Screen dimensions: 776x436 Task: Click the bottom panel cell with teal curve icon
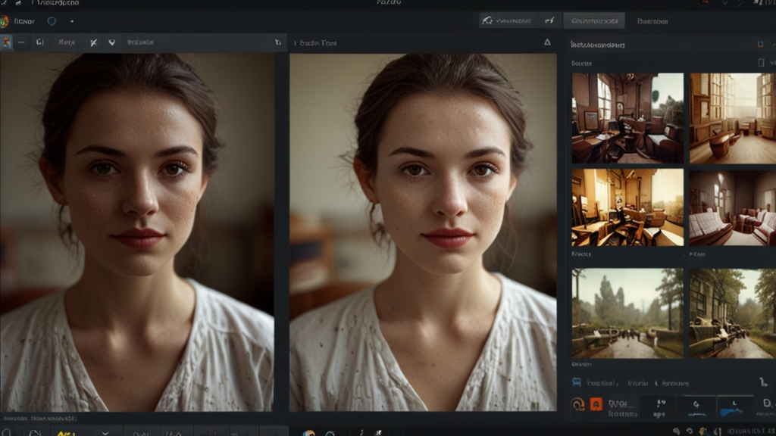click(x=697, y=408)
